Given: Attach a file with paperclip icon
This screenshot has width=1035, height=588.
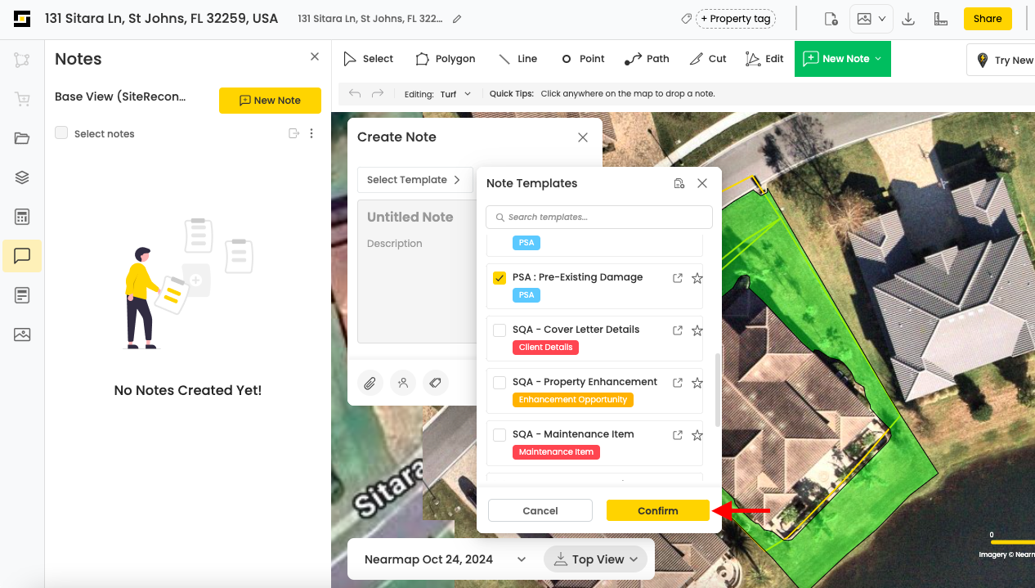Looking at the screenshot, I should click(x=370, y=382).
